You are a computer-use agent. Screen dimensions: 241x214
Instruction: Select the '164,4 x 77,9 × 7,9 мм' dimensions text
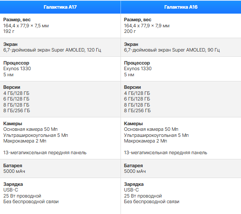(147, 26)
